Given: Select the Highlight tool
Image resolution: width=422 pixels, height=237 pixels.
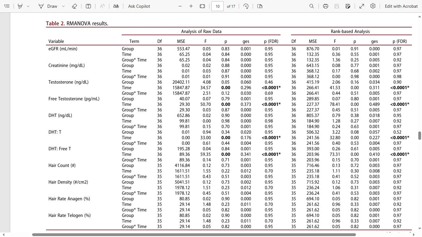Looking at the screenshot, I should [20, 6].
